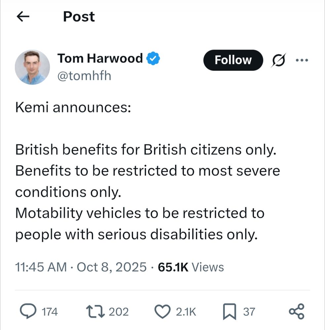Open the three-dot more options menu

(302, 60)
